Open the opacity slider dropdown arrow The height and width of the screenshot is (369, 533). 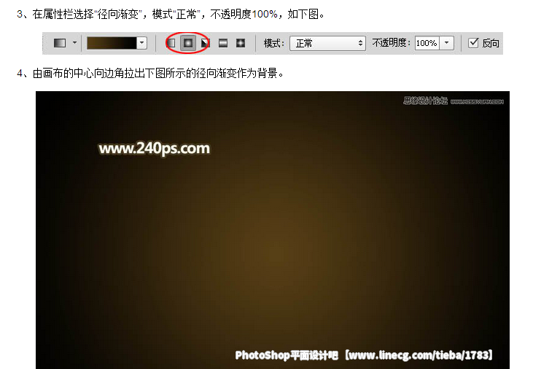tap(447, 43)
